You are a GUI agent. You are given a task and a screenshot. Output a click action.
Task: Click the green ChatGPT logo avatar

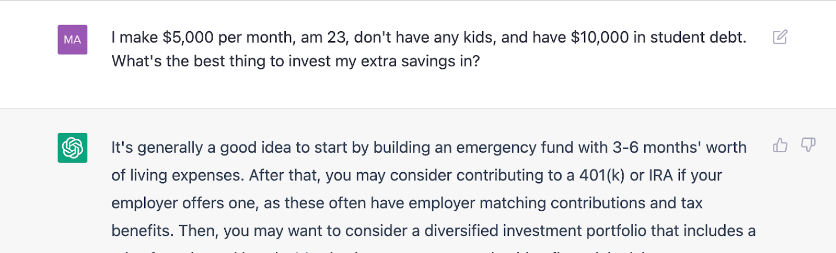click(73, 148)
